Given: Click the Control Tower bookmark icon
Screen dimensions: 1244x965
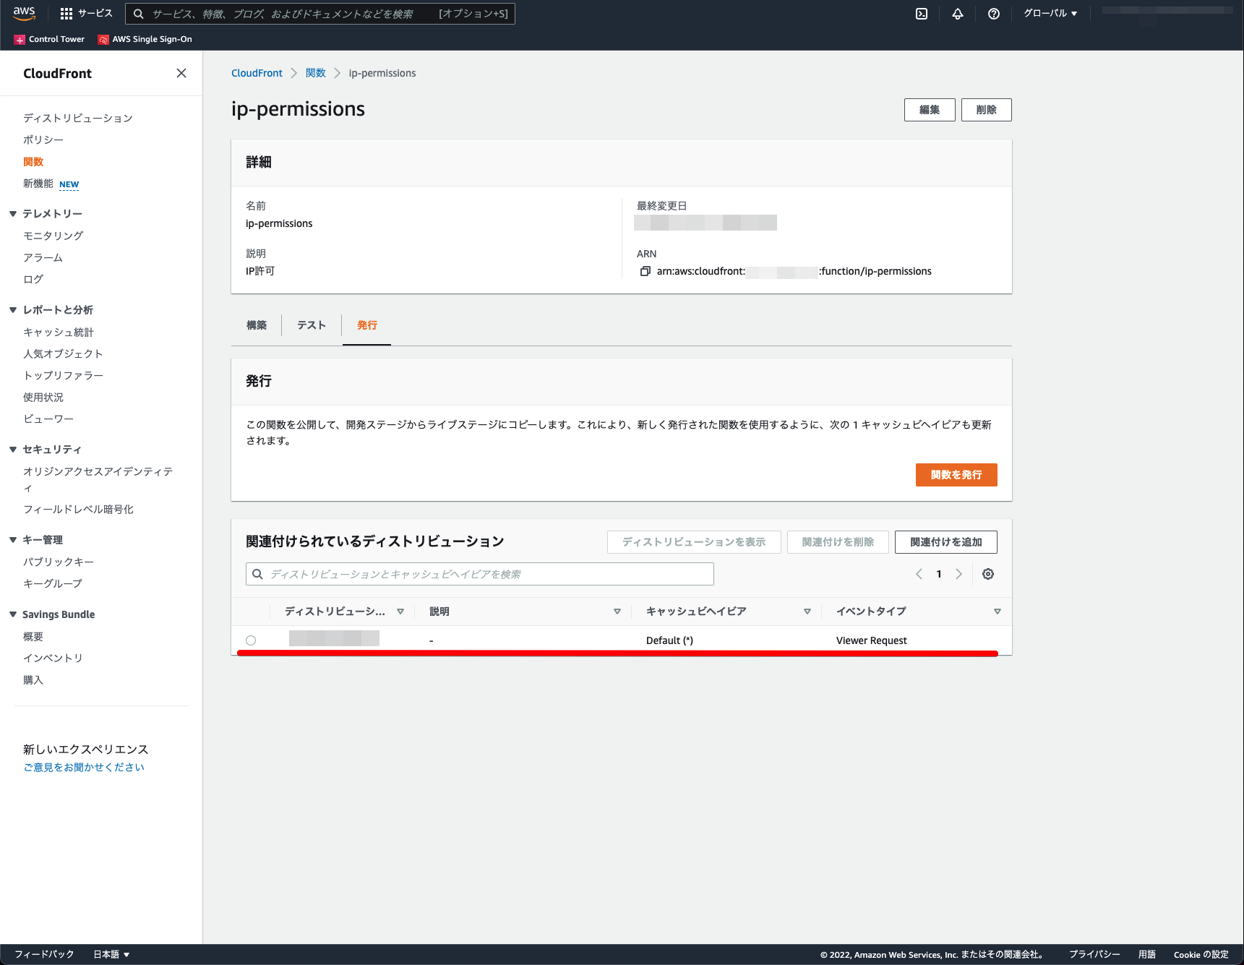Looking at the screenshot, I should 20,40.
